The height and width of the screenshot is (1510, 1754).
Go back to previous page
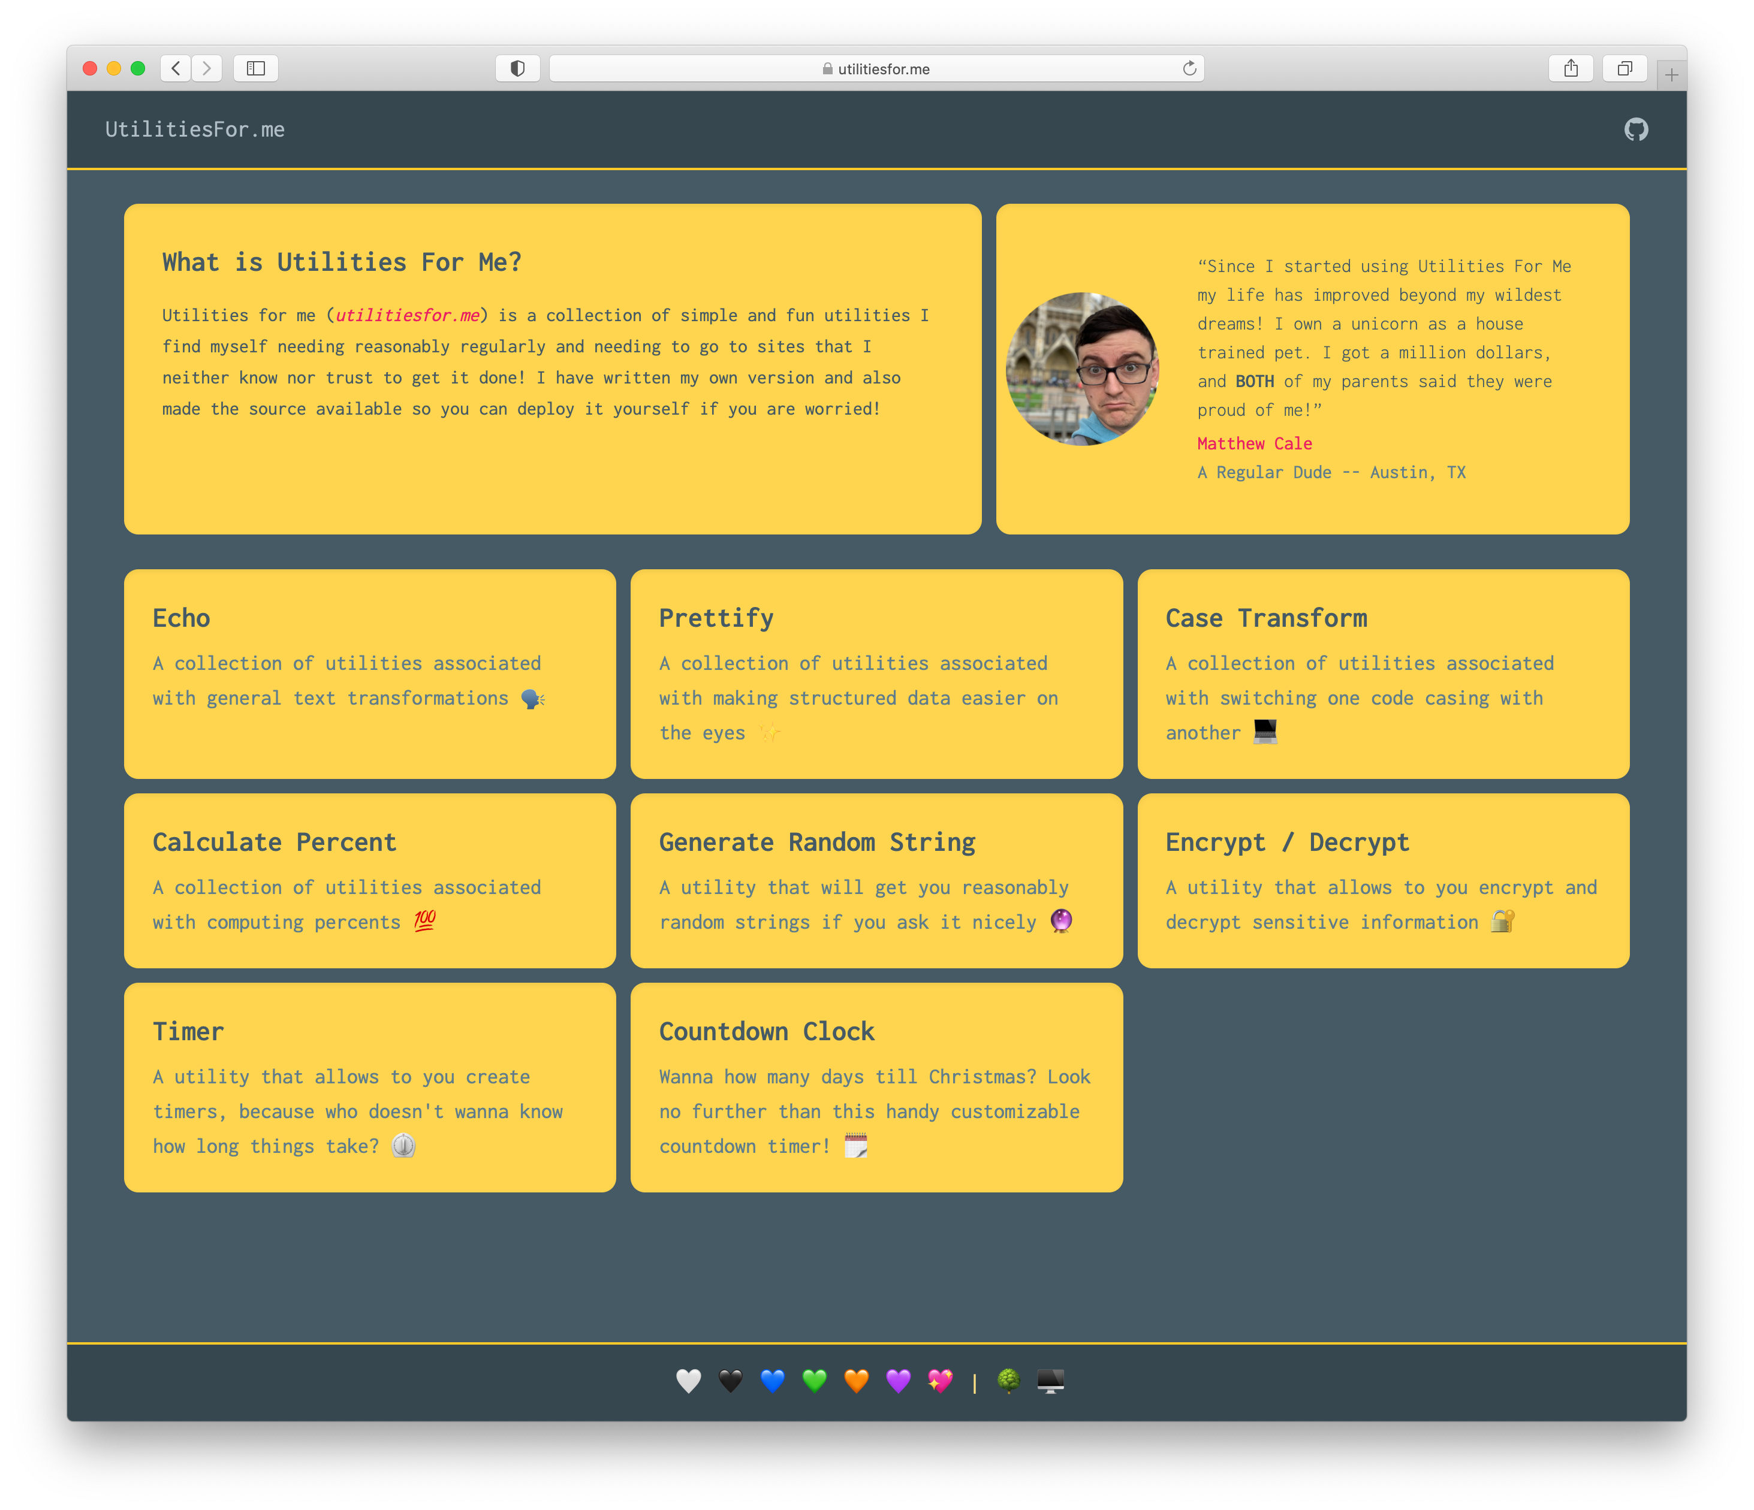pos(176,68)
